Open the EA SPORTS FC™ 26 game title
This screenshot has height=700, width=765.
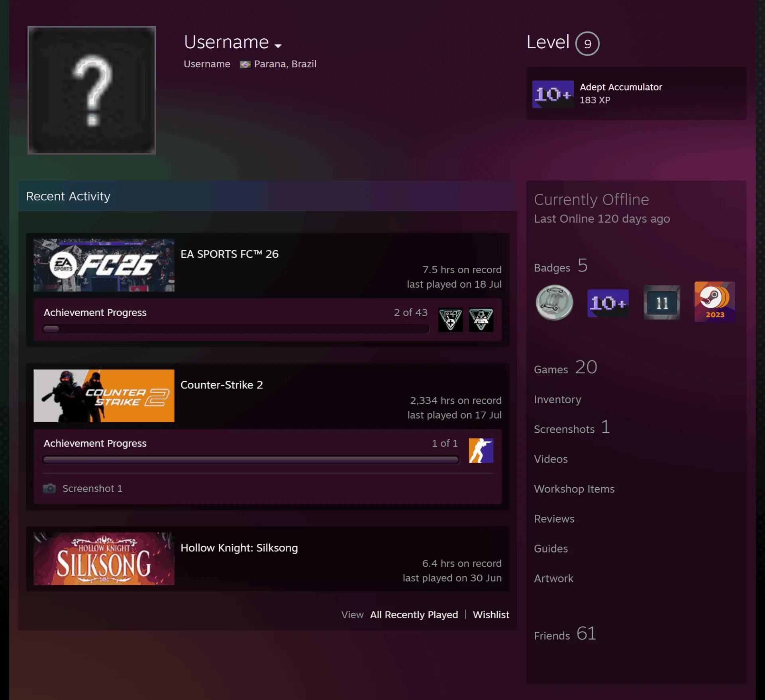point(229,254)
